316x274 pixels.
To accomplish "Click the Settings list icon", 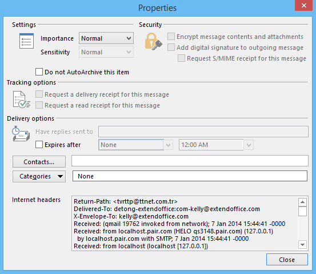I will [x=26, y=41].
